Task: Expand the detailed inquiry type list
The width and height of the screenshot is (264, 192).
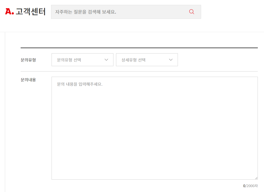Action: [x=147, y=59]
